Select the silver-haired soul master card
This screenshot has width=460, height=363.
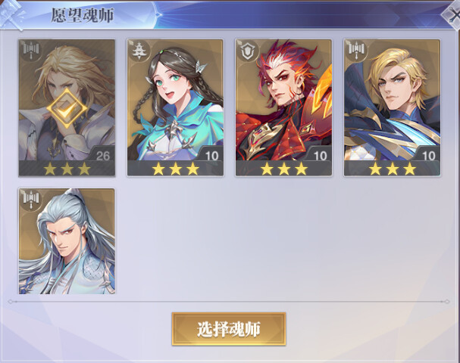click(67, 241)
